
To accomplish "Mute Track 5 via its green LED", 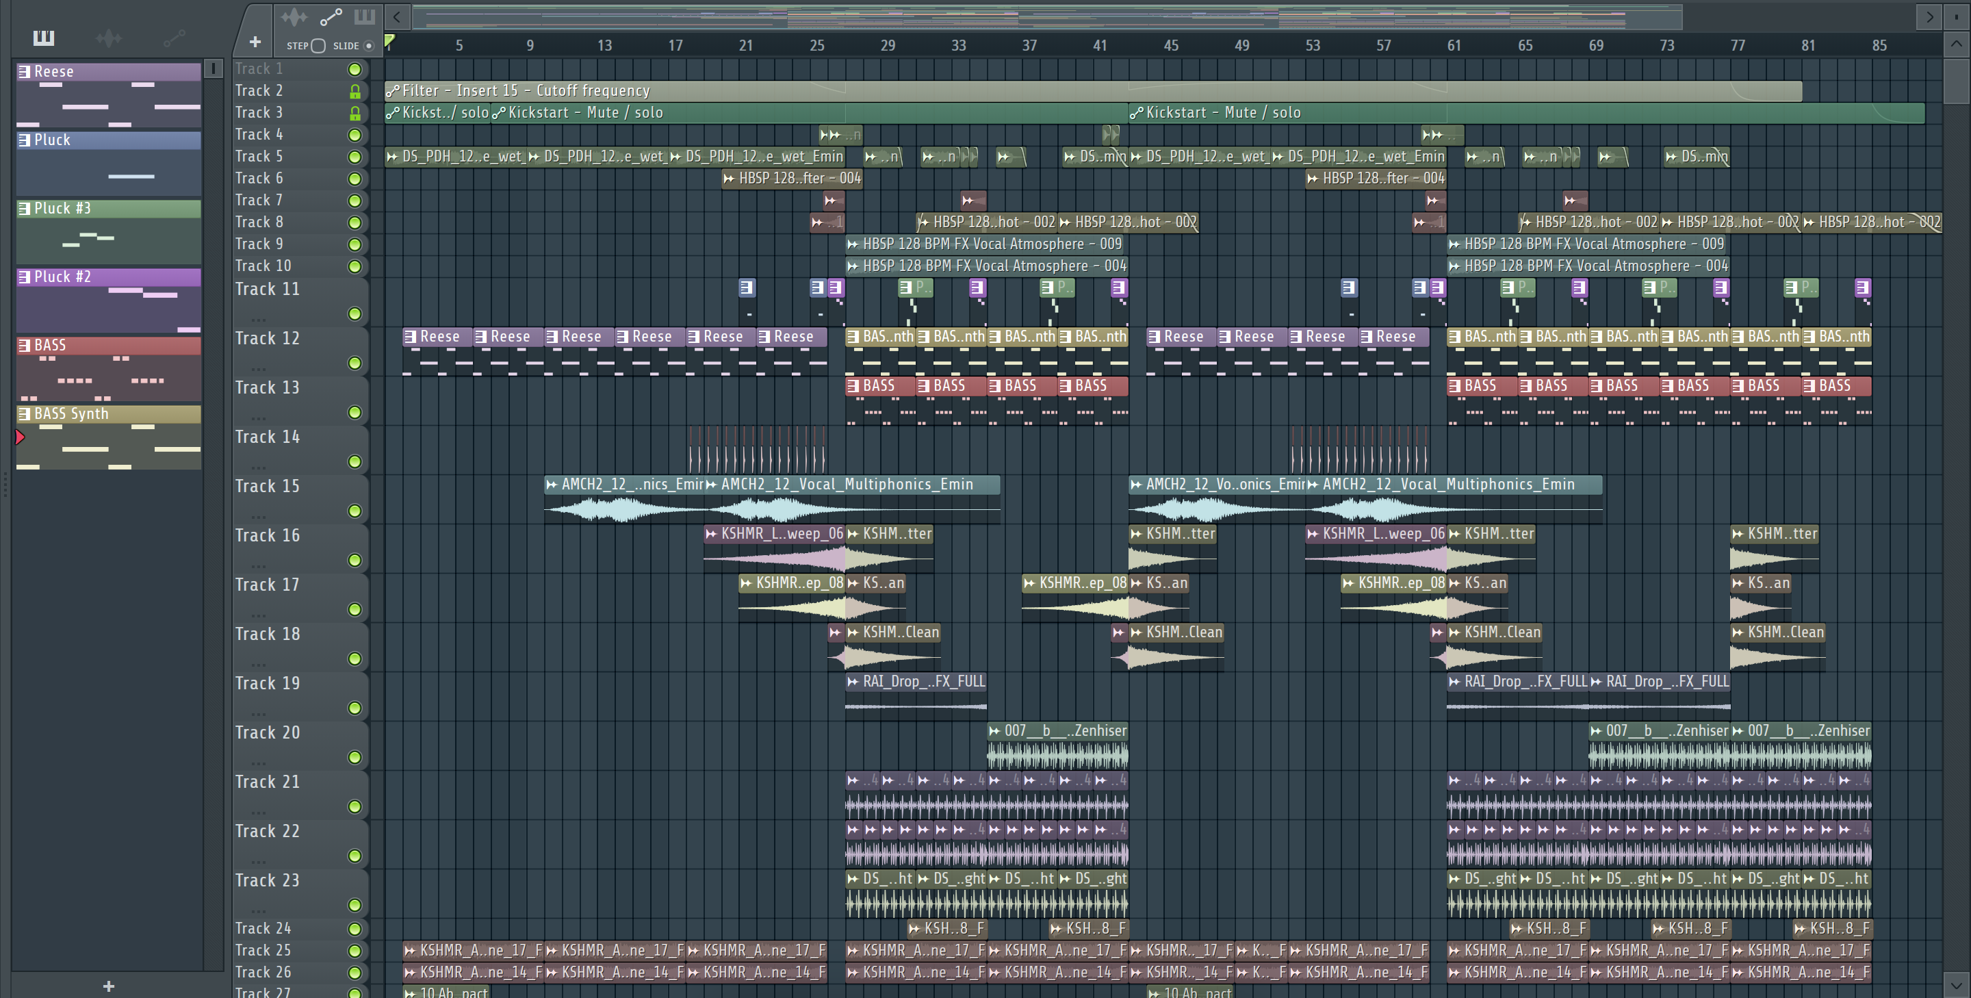I will pos(355,157).
